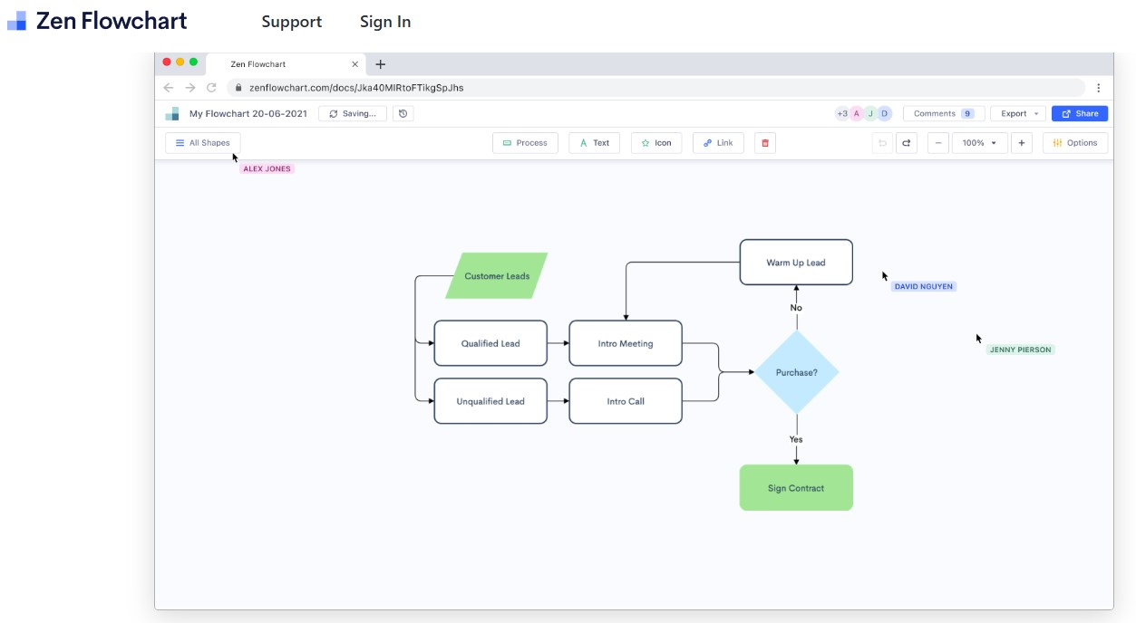Viewport: 1136px width, 623px height.
Task: Click the blue Share button
Action: pos(1080,112)
